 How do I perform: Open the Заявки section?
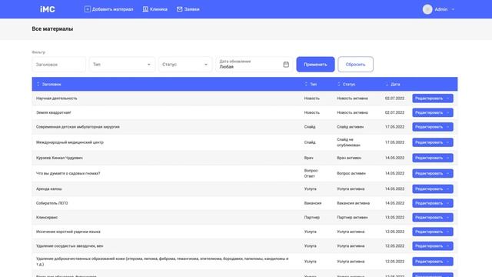pyautogui.click(x=188, y=9)
